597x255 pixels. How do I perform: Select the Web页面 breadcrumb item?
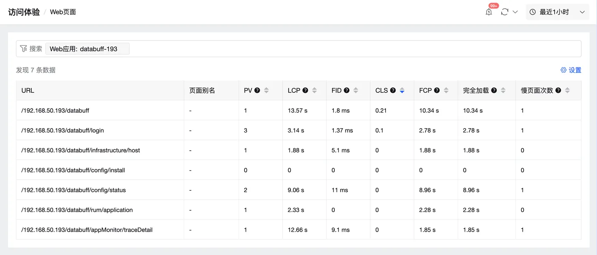[63, 12]
